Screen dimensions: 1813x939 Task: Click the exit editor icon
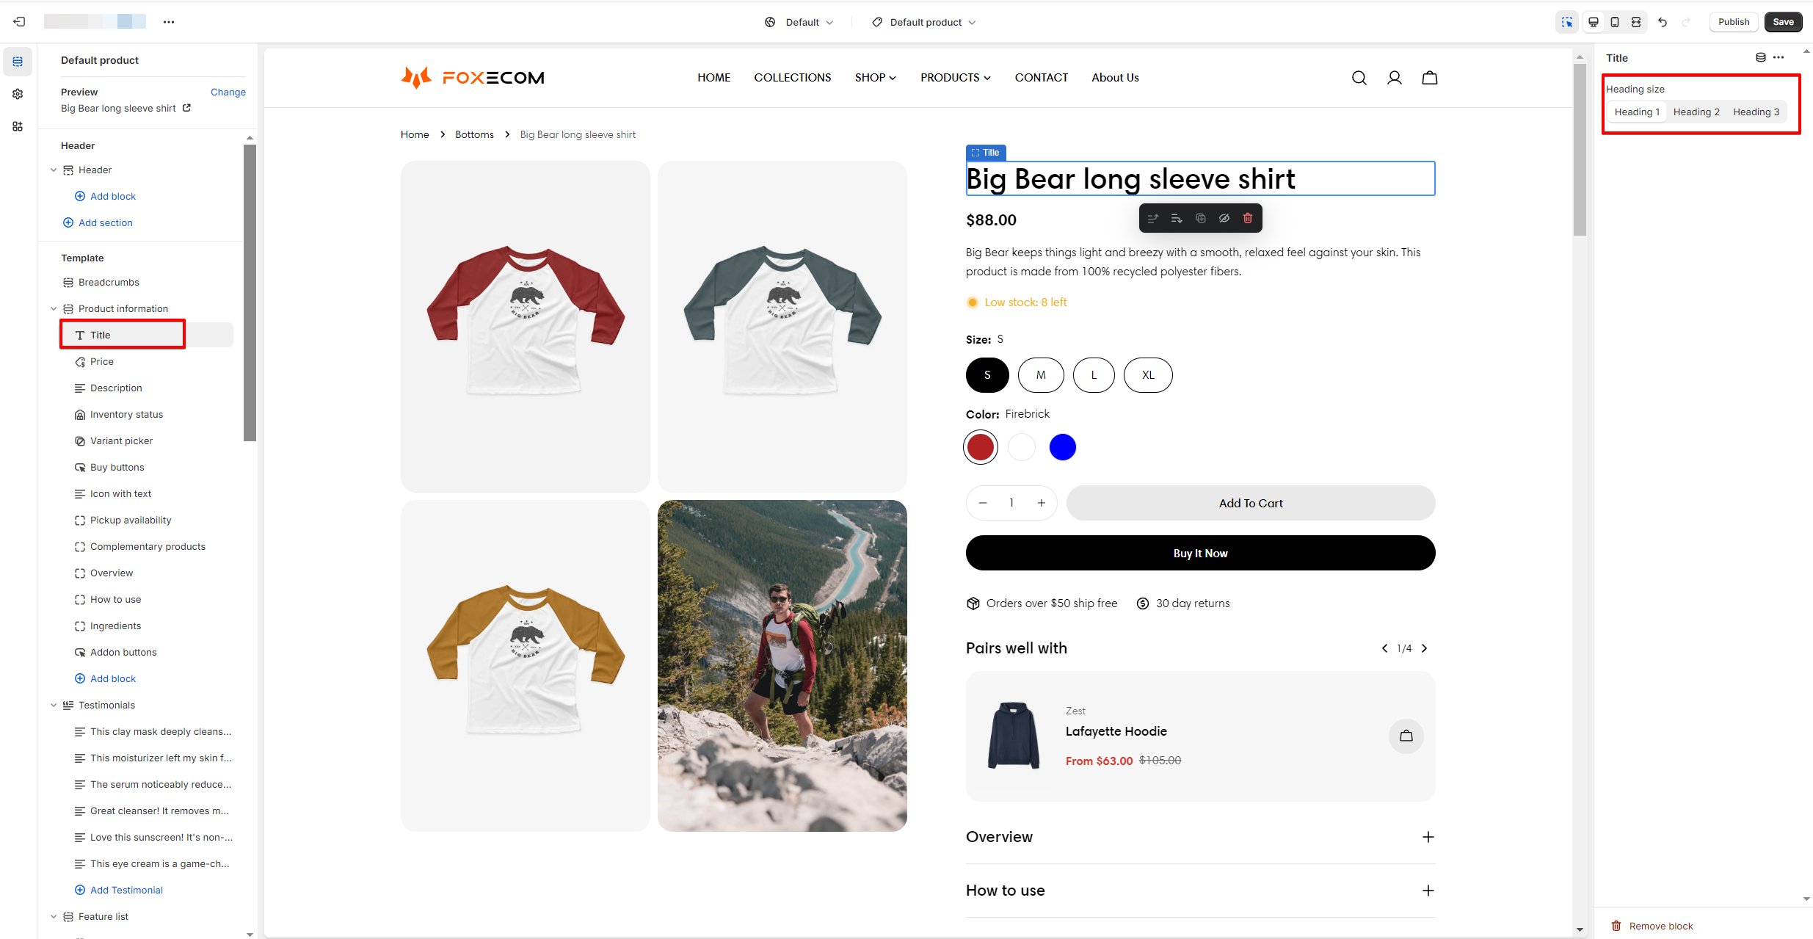[x=19, y=22]
